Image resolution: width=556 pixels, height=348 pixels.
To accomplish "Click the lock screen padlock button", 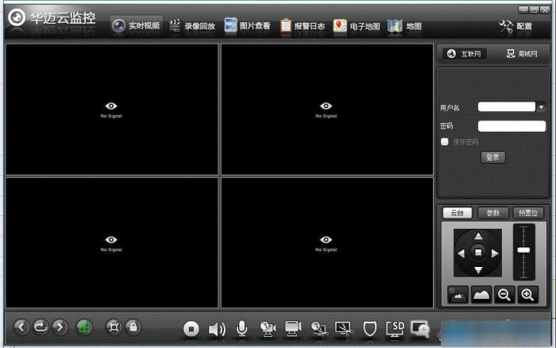I will (133, 327).
